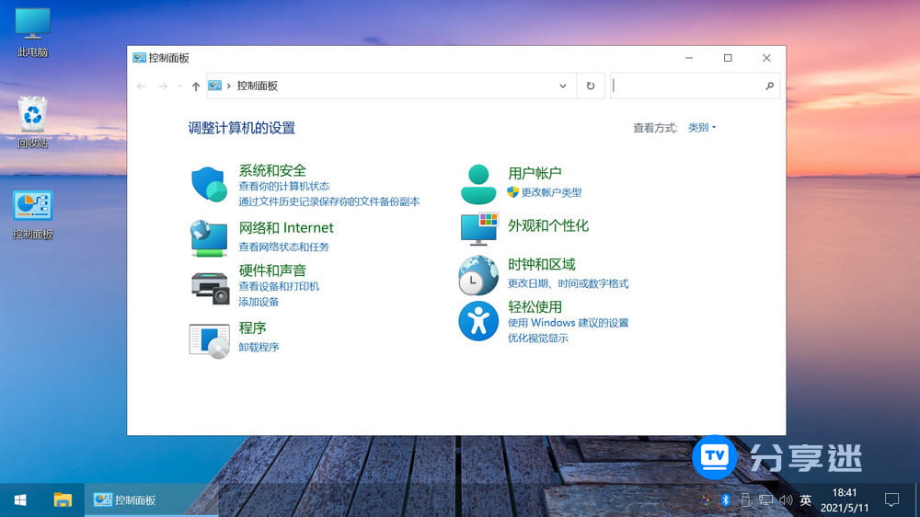Click the 查看网络状态和任务 link
This screenshot has height=517, width=920.
283,247
